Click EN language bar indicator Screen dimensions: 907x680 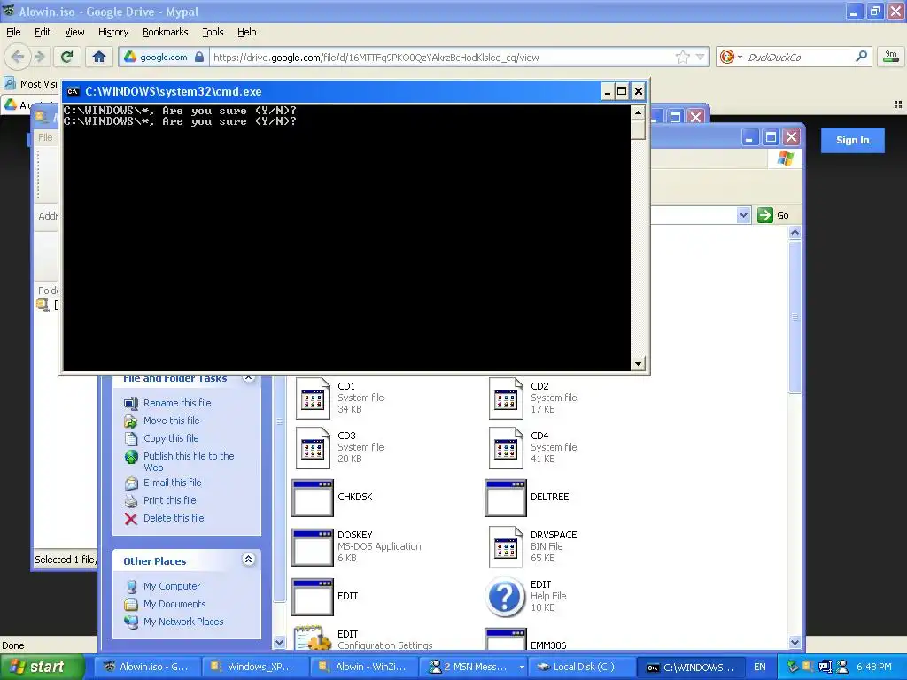(759, 667)
